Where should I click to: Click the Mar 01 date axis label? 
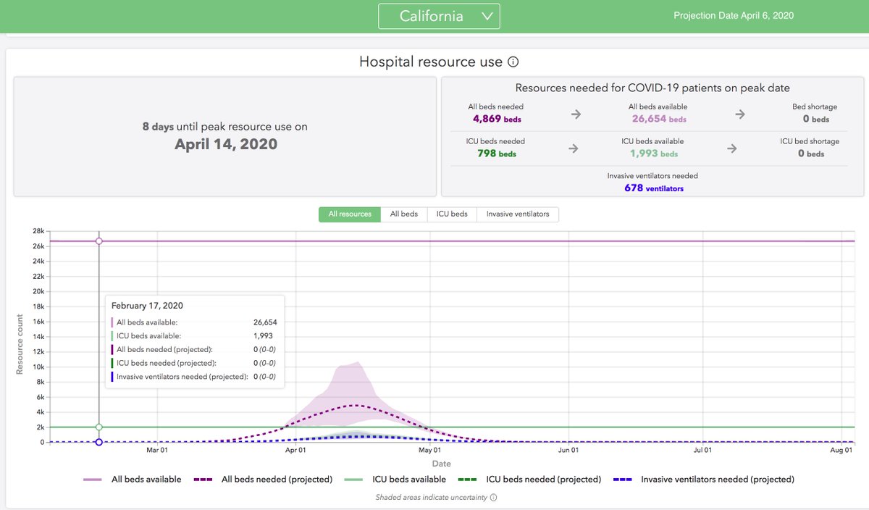coord(157,451)
